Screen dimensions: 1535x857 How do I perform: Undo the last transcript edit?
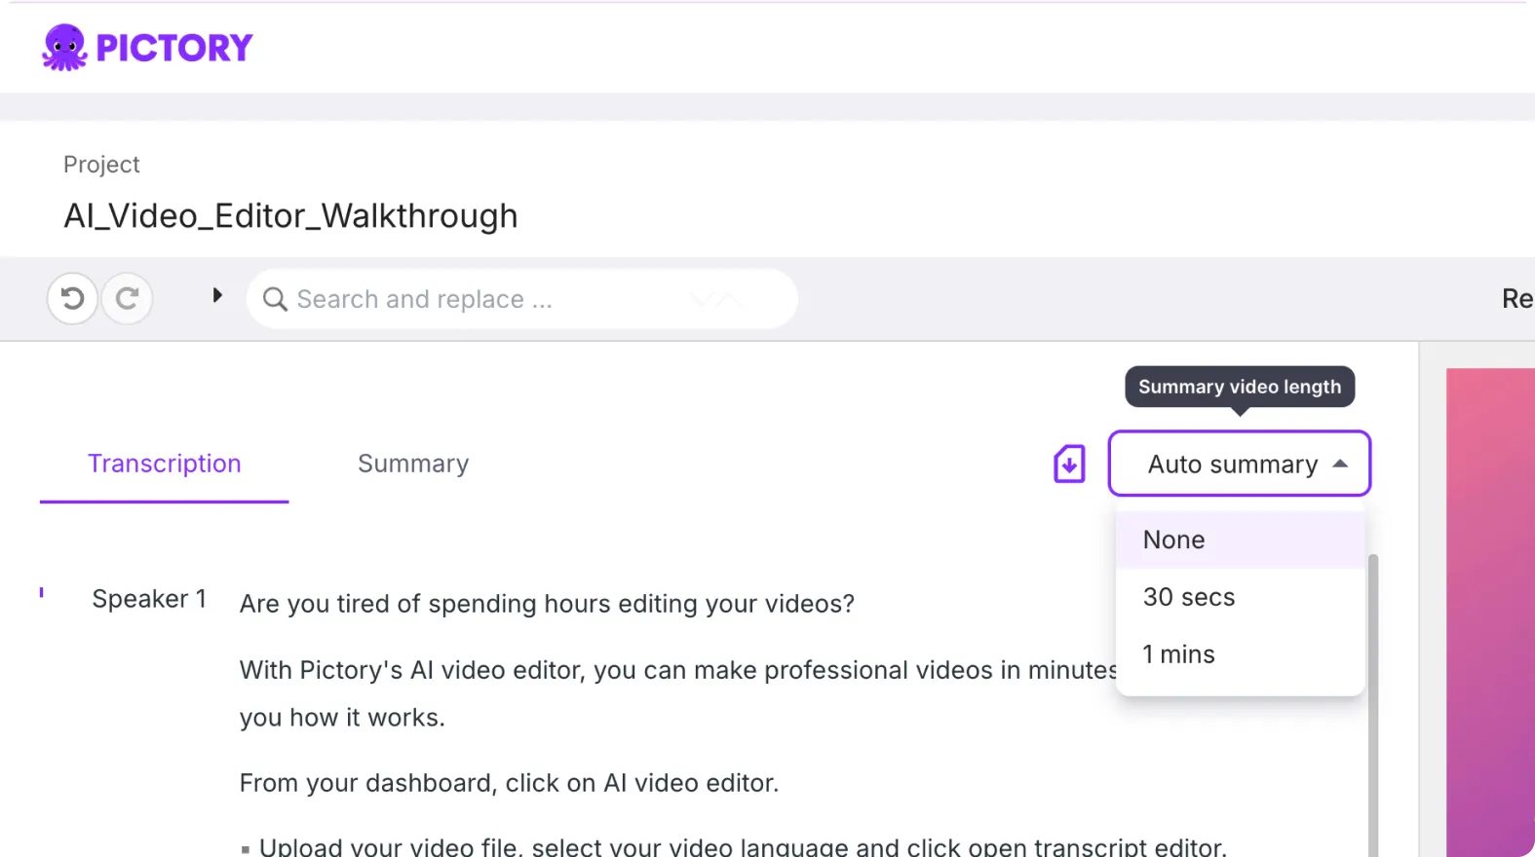tap(72, 298)
